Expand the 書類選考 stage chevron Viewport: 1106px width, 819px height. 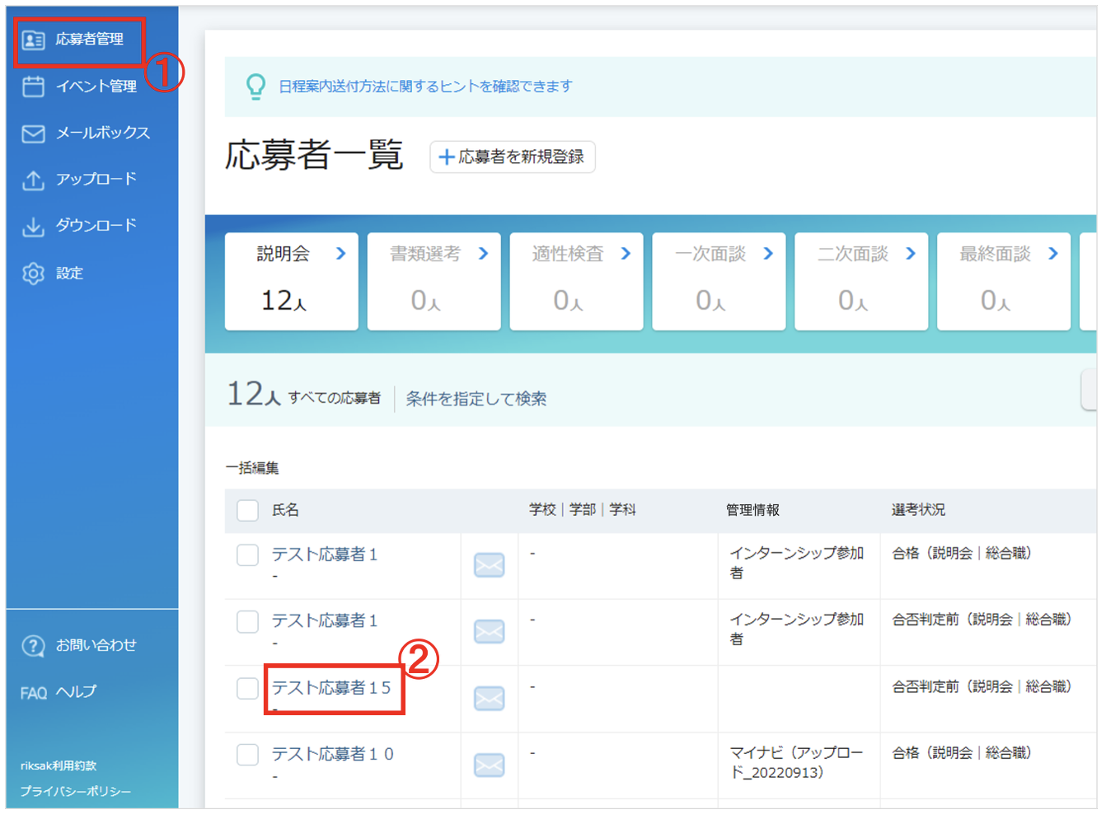(484, 254)
